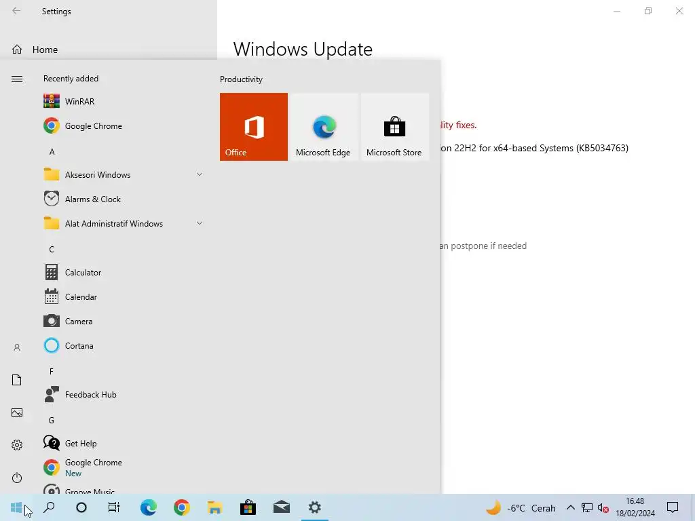Click the Office tile
This screenshot has height=521, width=695.
[254, 127]
